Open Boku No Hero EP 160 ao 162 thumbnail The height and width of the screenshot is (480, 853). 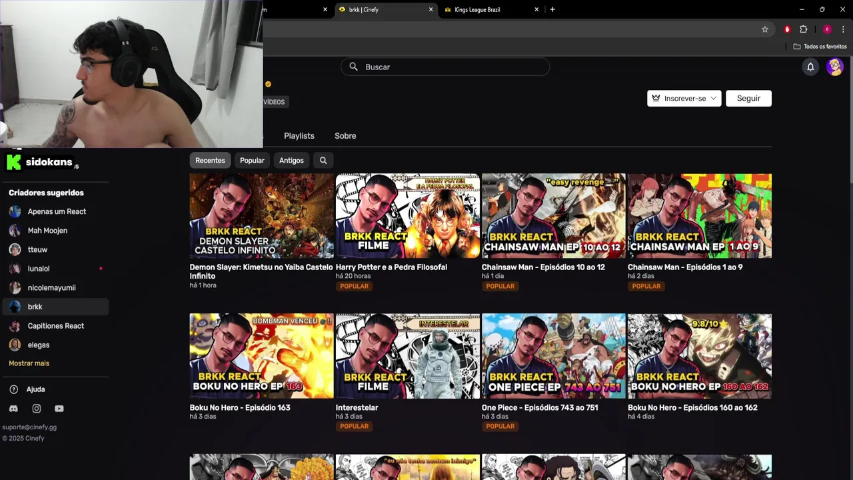point(700,356)
